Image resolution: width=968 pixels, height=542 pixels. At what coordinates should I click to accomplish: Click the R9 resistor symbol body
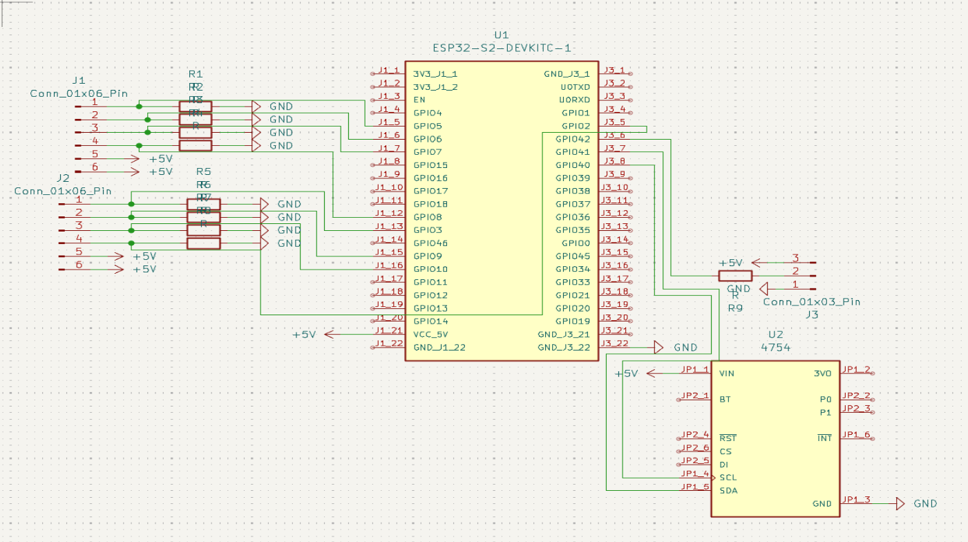tap(735, 276)
